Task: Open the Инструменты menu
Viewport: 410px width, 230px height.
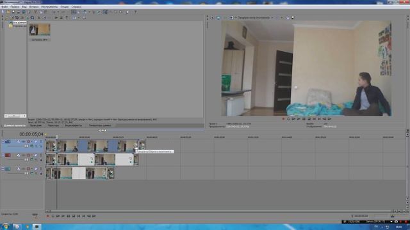Action: pyautogui.click(x=49, y=7)
